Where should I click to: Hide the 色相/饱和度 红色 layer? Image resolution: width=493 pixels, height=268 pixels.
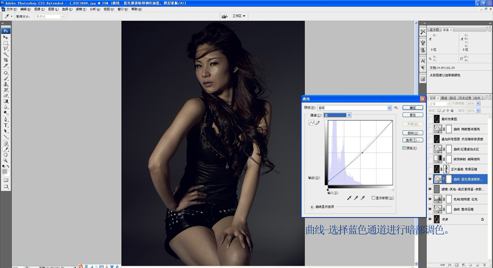tap(430, 199)
